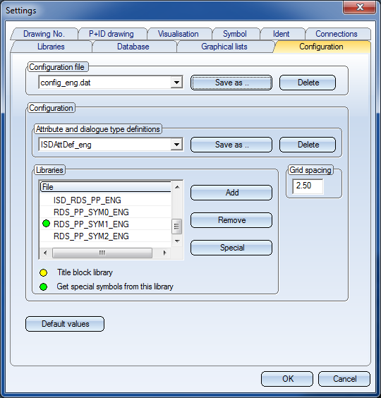The image size is (381, 398).
Task: Switch to the Libraries tab
Action: [51, 47]
